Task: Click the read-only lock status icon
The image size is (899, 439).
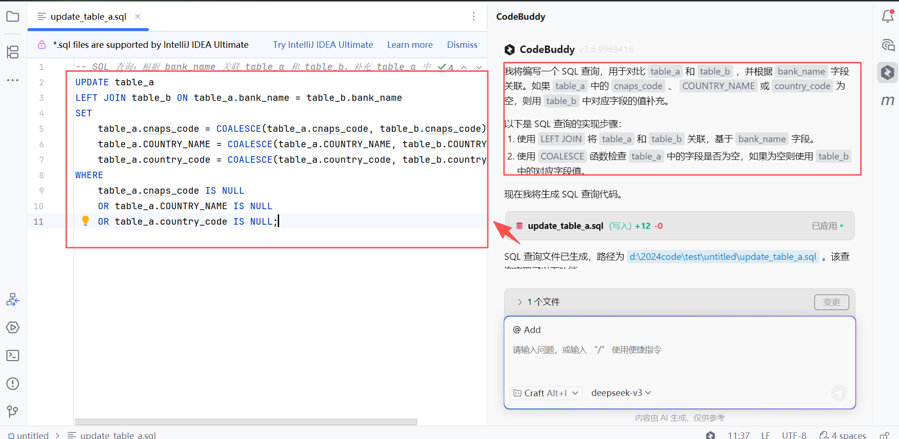Action: pos(884,435)
